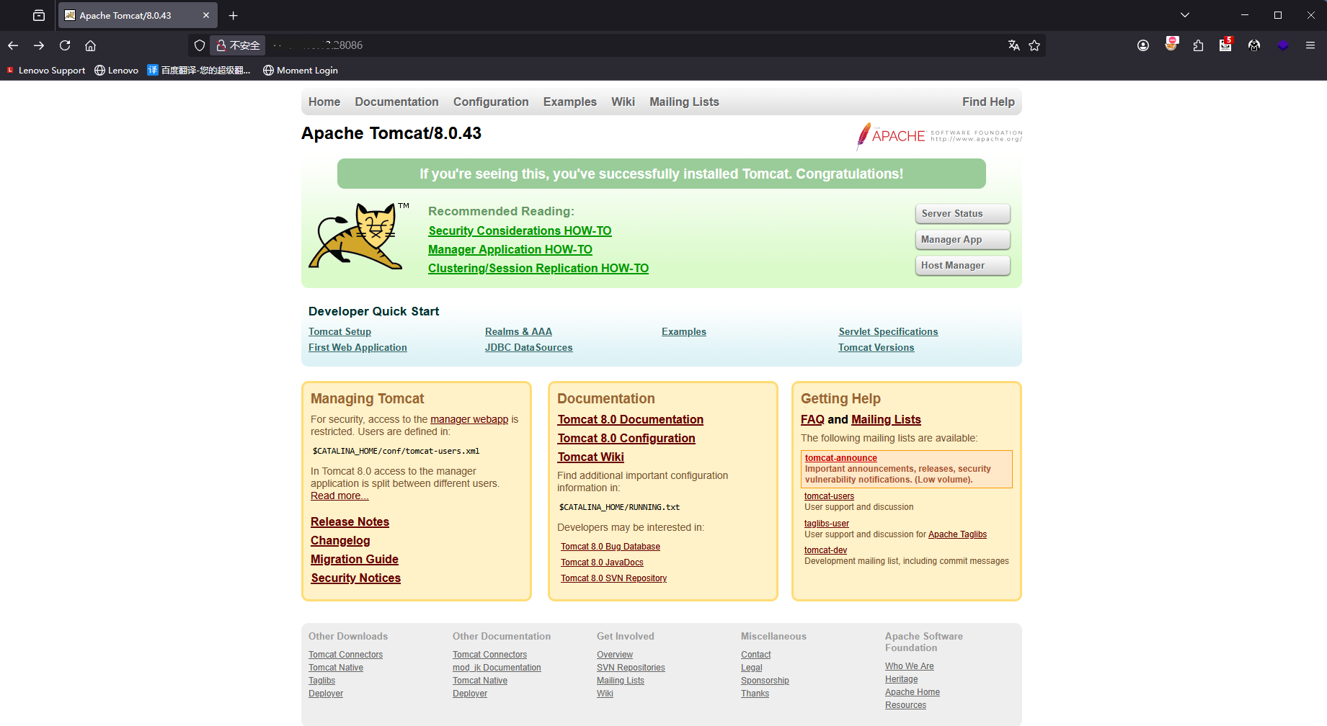This screenshot has height=726, width=1327.
Task: Open the Tomcat Setup link
Action: 339,331
